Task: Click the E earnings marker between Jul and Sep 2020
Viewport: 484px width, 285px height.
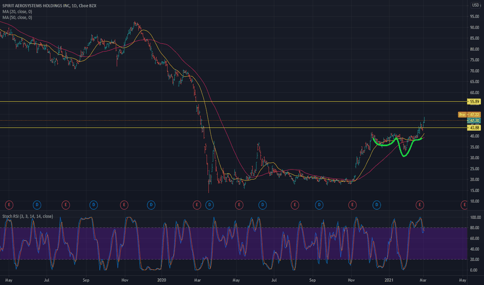Action: click(295, 205)
